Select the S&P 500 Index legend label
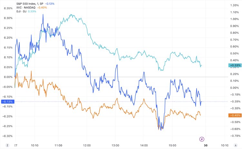 click(x=30, y=4)
